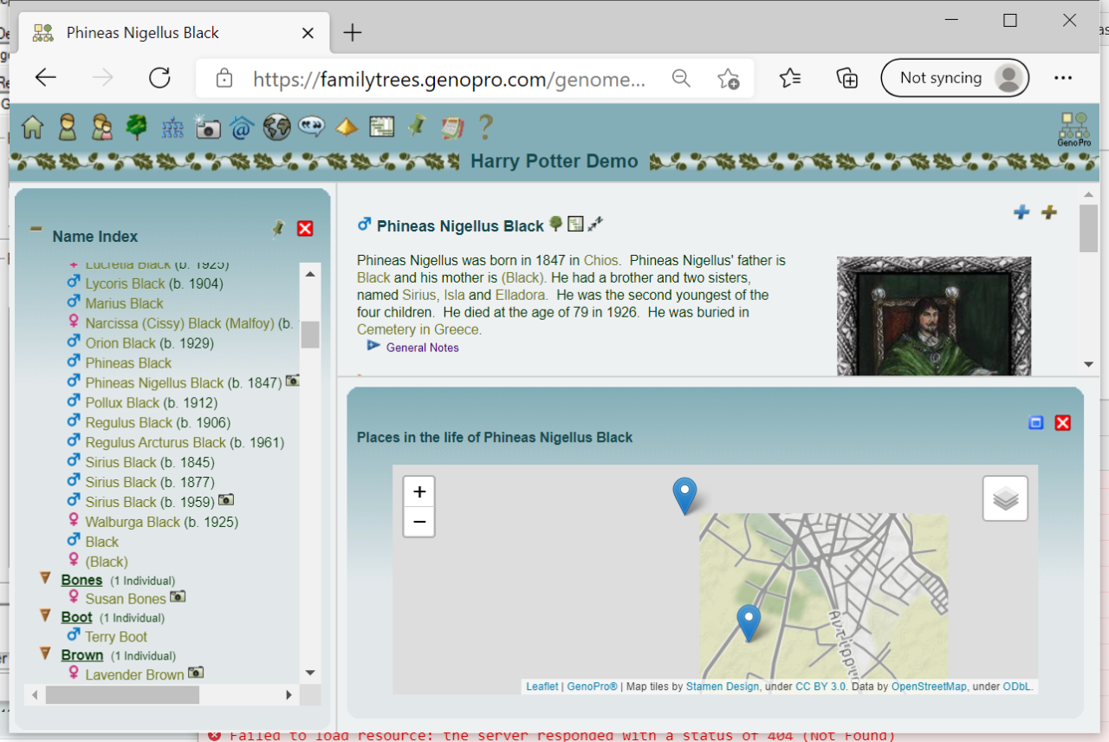This screenshot has height=742, width=1109.
Task: Click Name Index scroll down arrow
Action: (x=310, y=673)
